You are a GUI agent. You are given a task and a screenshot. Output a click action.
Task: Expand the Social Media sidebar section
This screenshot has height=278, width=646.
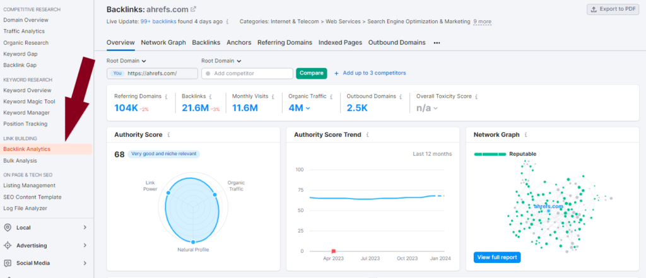point(85,263)
